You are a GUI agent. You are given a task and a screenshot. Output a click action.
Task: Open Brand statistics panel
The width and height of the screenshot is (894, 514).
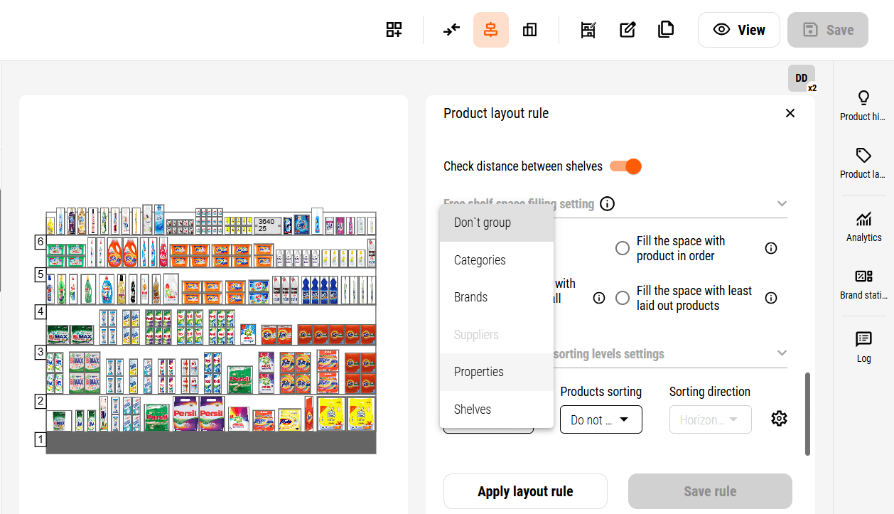[x=863, y=283]
